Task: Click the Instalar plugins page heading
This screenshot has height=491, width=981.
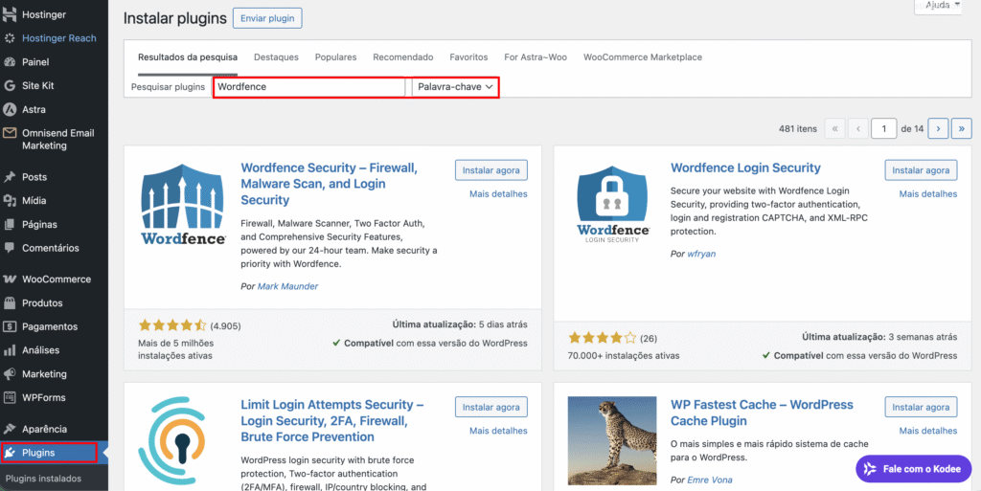Action: 174,18
